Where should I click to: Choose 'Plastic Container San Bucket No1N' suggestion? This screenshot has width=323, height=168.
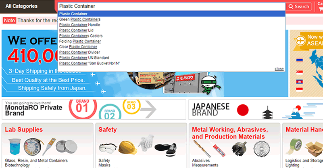tap(90, 63)
